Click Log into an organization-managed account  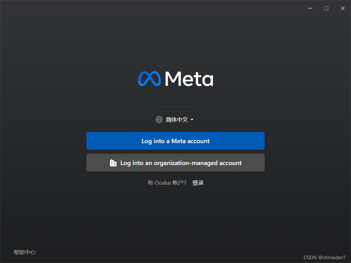175,163
